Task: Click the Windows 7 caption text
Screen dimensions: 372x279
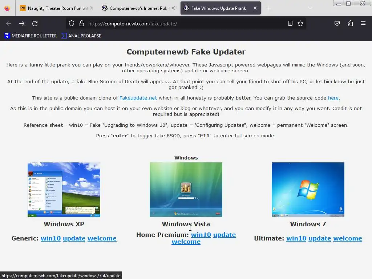Action: 308,224
